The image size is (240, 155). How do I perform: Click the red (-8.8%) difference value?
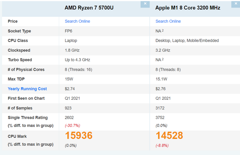[x=162, y=145]
